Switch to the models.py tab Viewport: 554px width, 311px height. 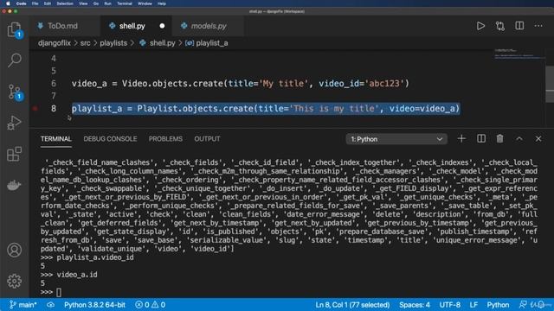pos(209,26)
